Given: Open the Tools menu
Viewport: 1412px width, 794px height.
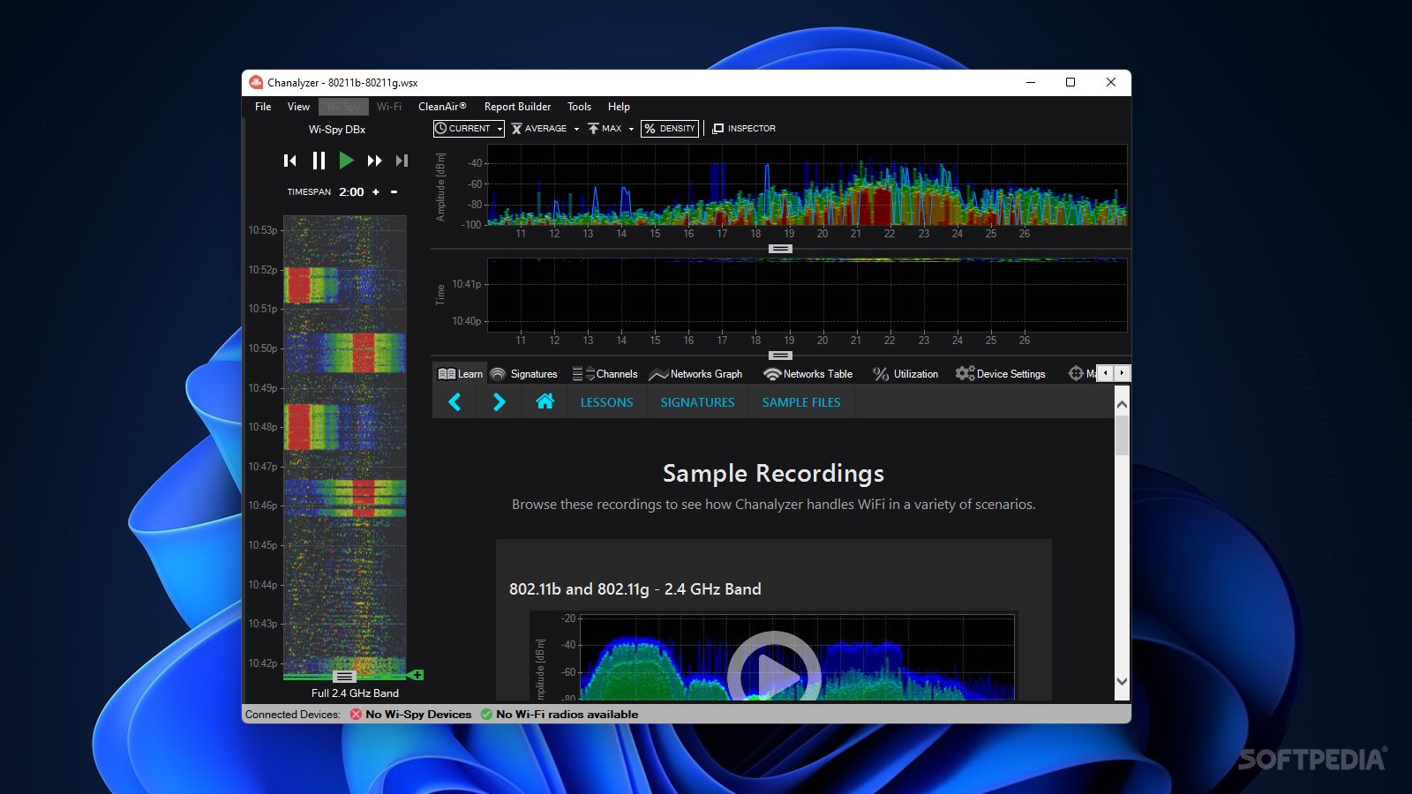Looking at the screenshot, I should tap(579, 107).
